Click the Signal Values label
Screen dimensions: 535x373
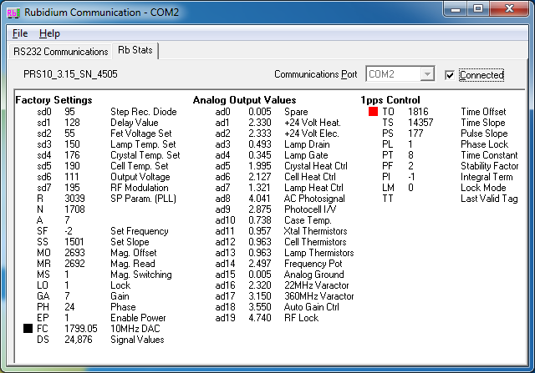pos(137,340)
